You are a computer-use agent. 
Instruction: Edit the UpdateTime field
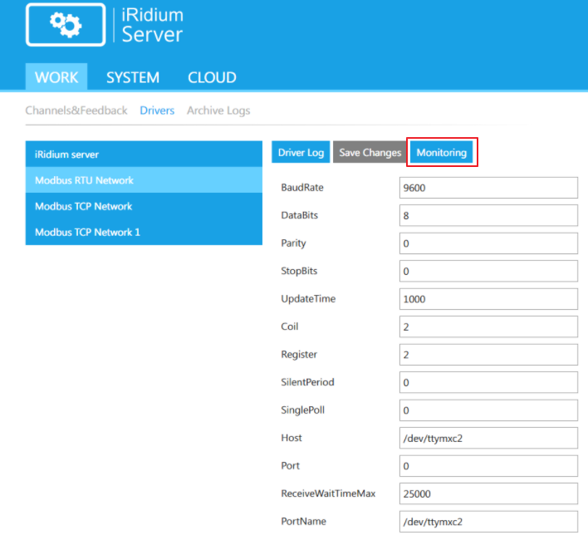click(488, 299)
